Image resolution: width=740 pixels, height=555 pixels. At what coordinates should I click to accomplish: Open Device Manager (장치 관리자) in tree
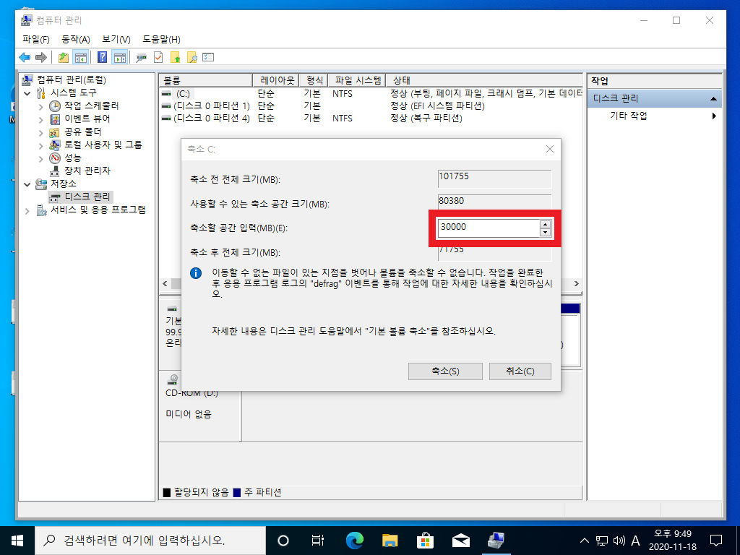[87, 171]
